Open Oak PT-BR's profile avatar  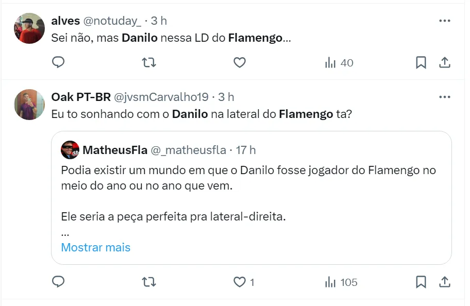[x=29, y=104]
